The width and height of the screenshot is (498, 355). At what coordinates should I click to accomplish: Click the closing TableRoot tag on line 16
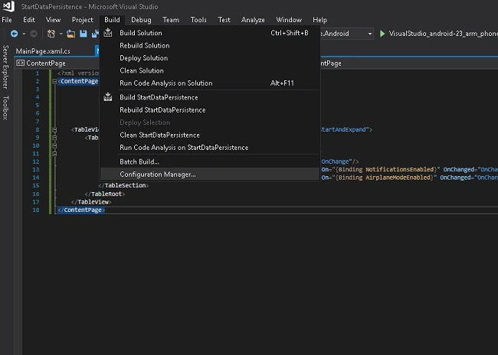tap(105, 194)
